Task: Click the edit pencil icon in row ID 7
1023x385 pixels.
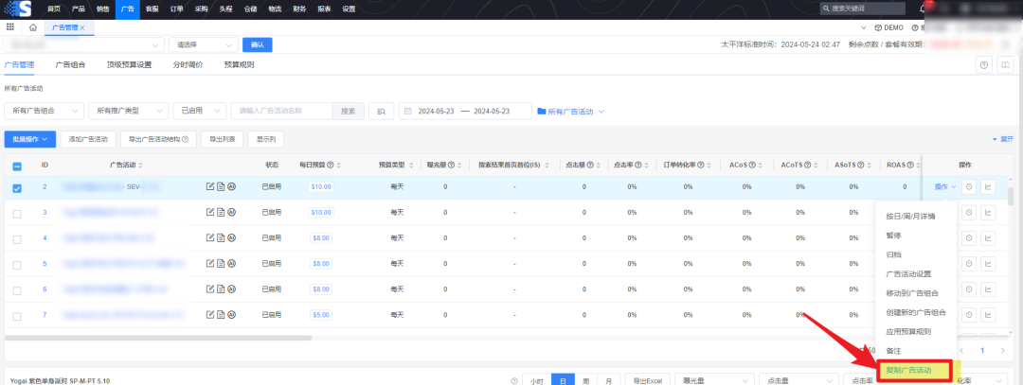Action: coord(210,315)
